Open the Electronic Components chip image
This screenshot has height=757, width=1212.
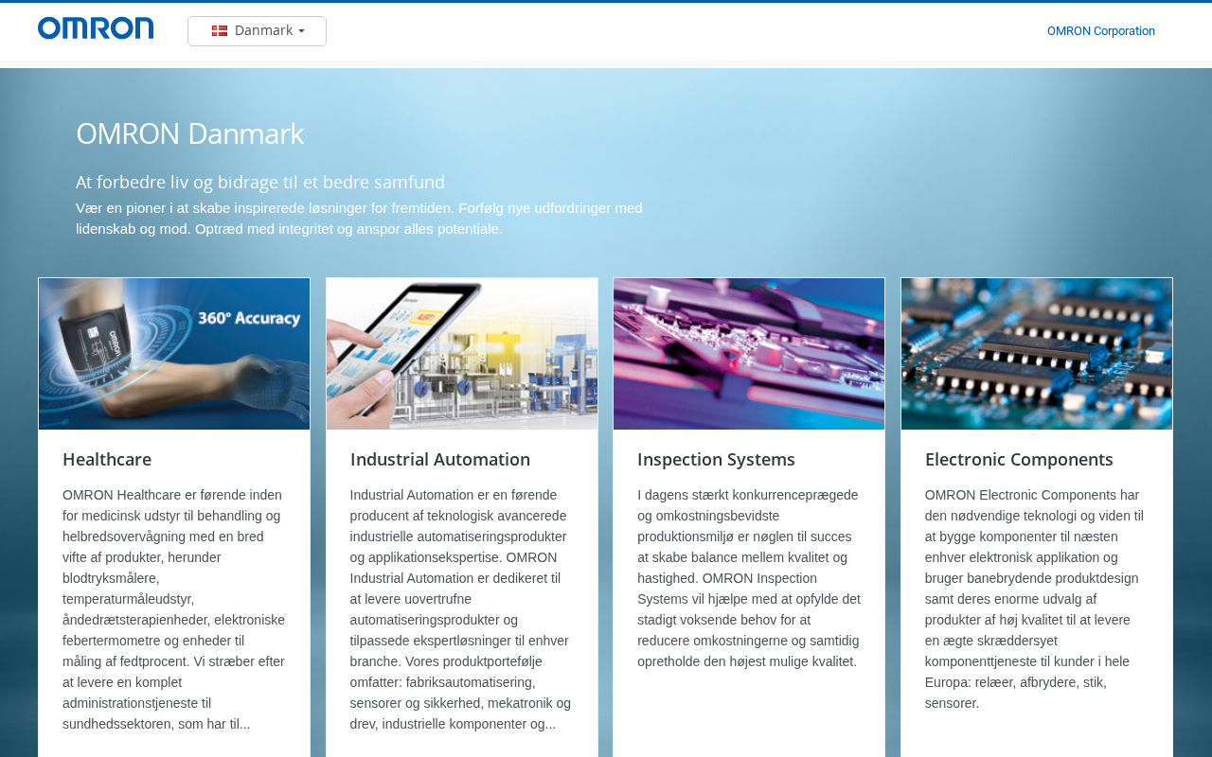1037,354
